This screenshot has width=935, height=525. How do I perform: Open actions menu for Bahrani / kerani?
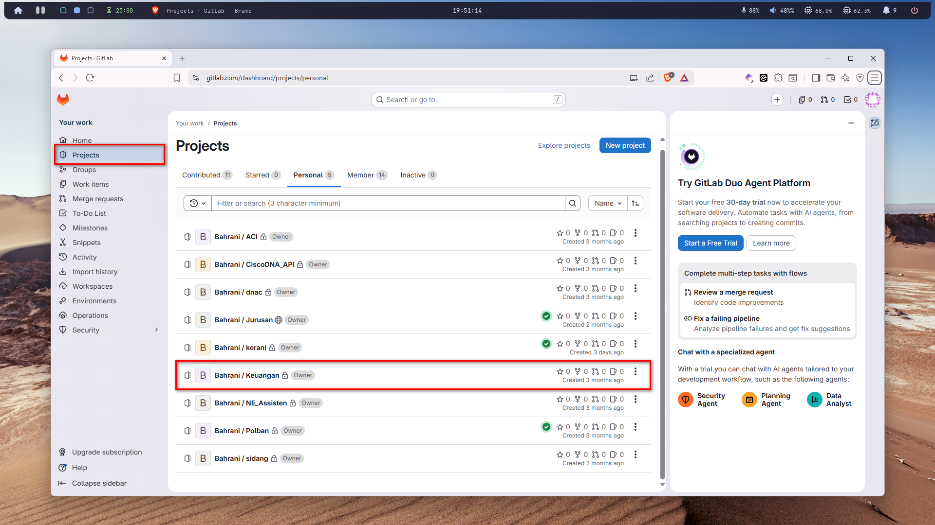(x=636, y=344)
